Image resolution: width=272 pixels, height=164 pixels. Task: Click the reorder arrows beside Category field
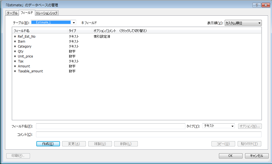pyautogui.click(x=15, y=46)
